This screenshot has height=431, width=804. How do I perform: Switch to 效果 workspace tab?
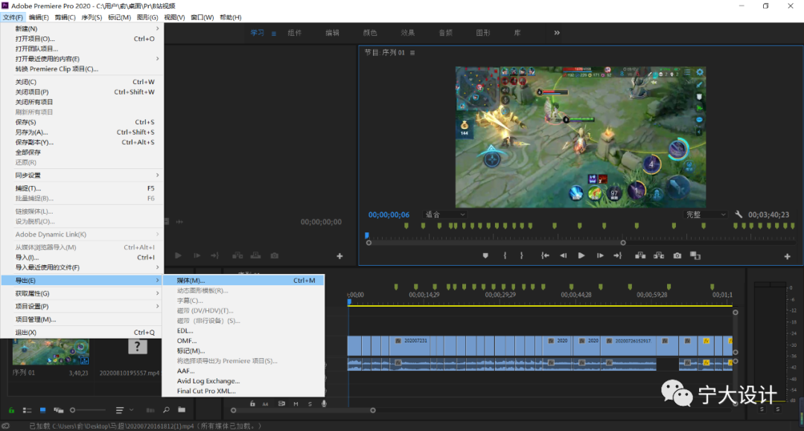click(408, 33)
